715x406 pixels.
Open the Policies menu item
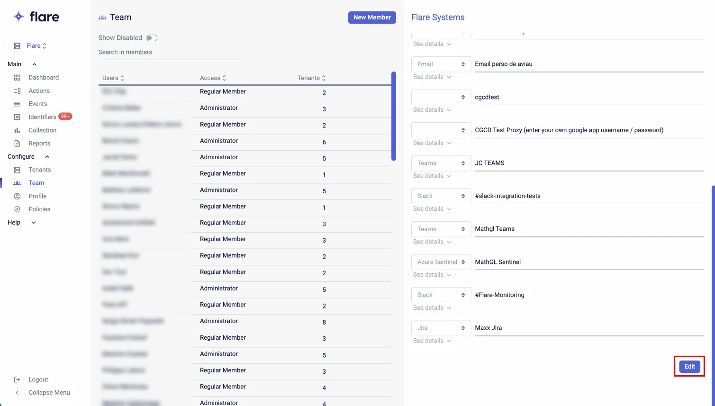tap(39, 209)
